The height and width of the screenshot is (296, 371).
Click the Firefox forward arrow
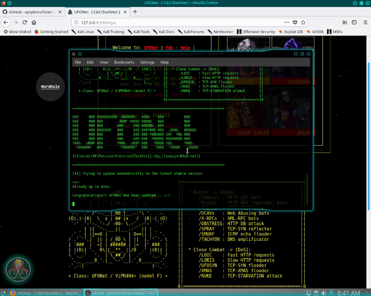tap(15, 23)
